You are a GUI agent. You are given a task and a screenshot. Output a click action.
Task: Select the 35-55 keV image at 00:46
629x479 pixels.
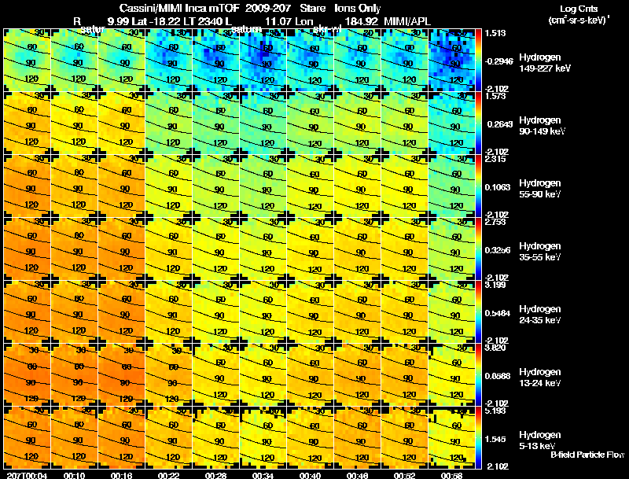click(x=358, y=249)
